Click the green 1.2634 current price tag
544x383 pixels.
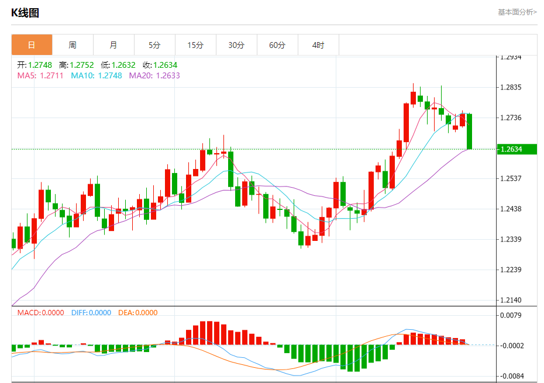pos(517,149)
